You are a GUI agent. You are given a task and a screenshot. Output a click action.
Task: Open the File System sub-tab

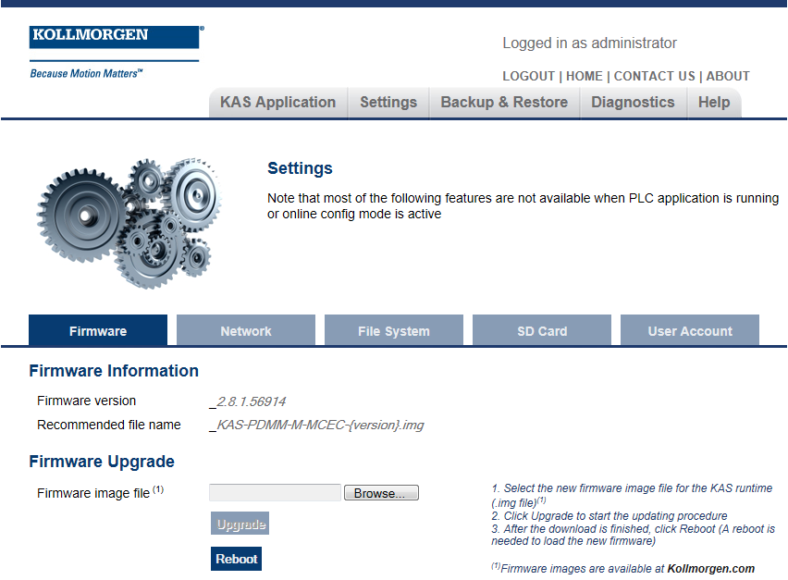click(x=393, y=330)
